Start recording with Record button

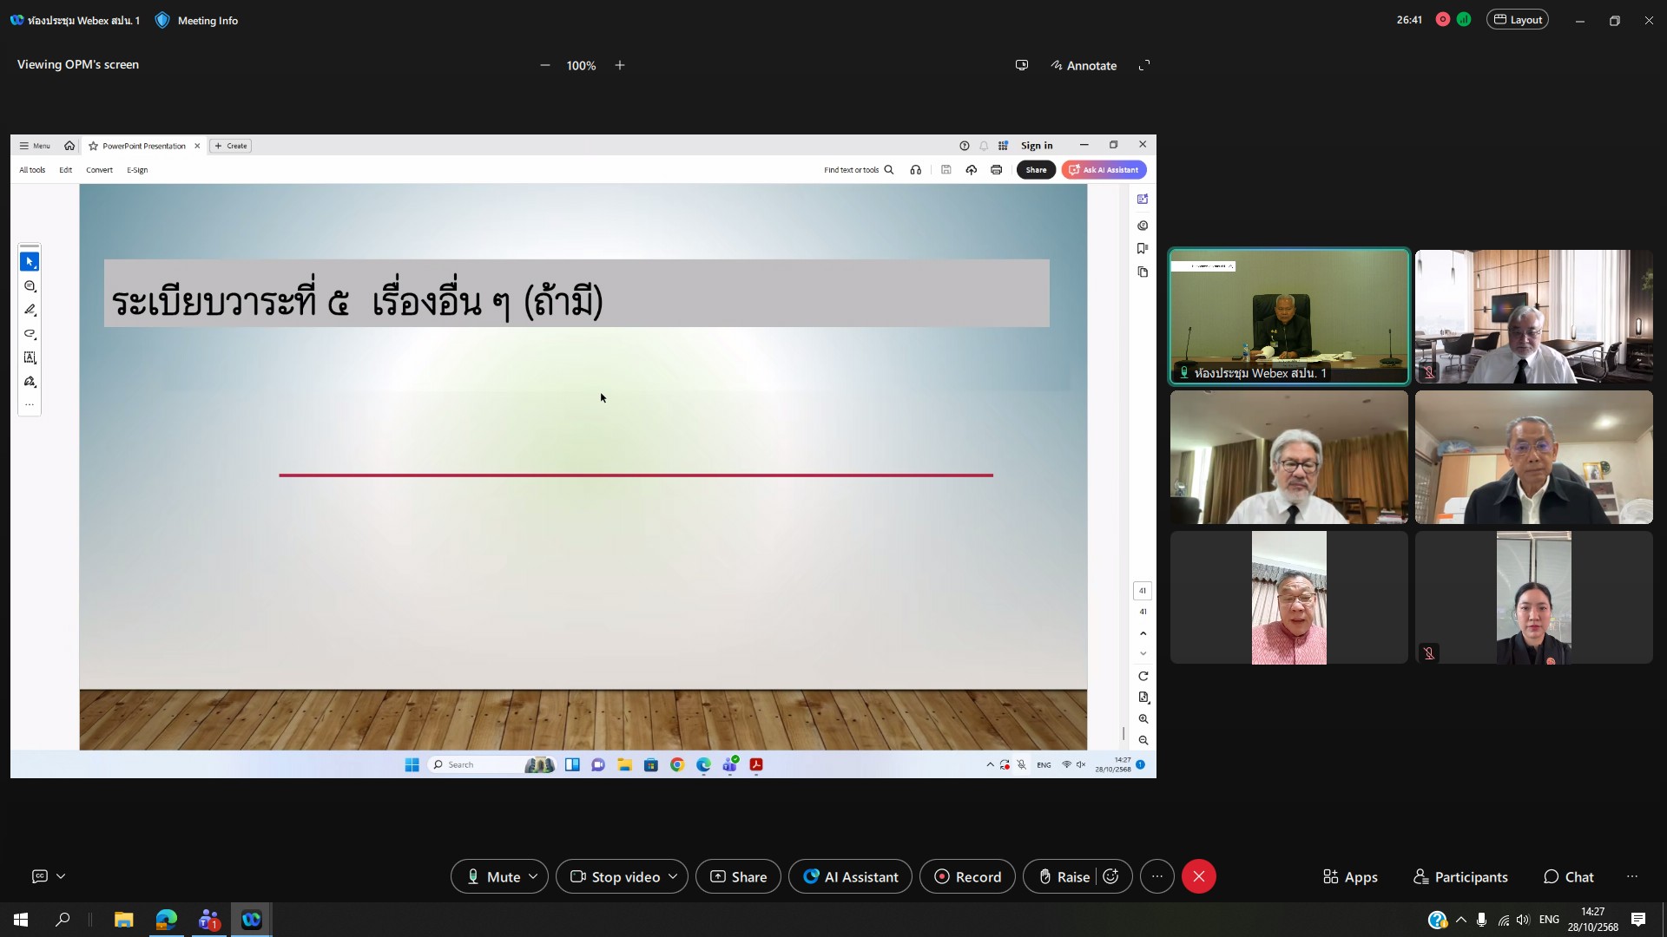pyautogui.click(x=967, y=876)
